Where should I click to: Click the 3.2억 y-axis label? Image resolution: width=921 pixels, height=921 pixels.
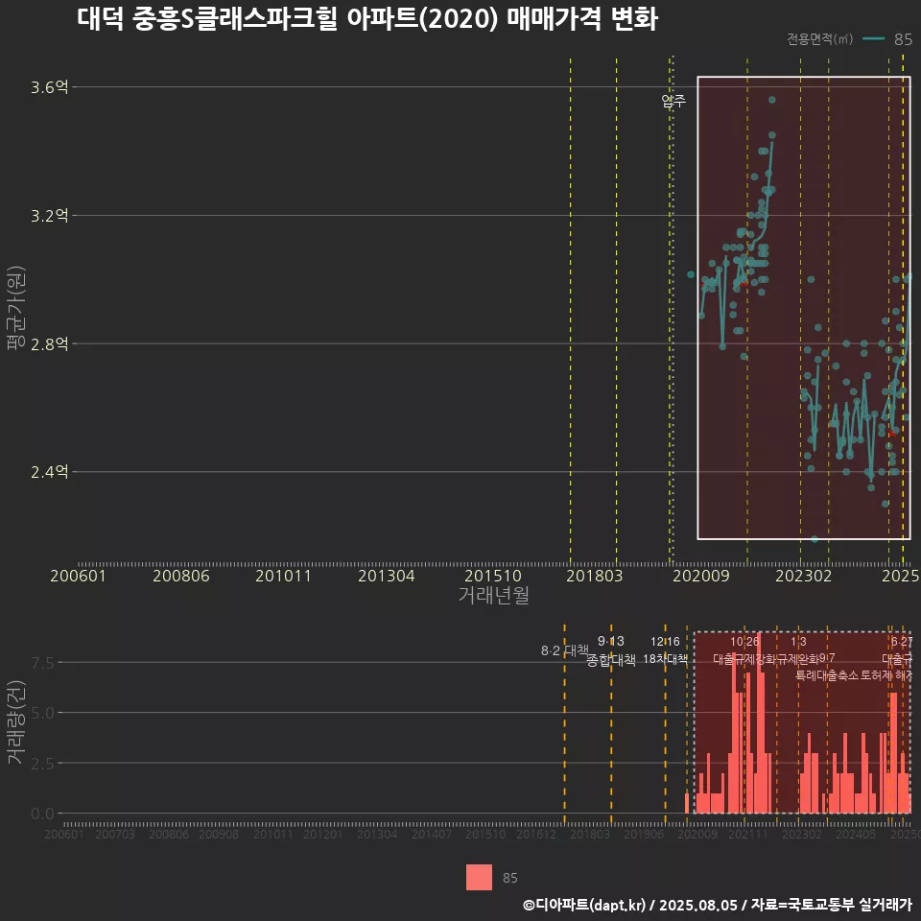(x=49, y=216)
